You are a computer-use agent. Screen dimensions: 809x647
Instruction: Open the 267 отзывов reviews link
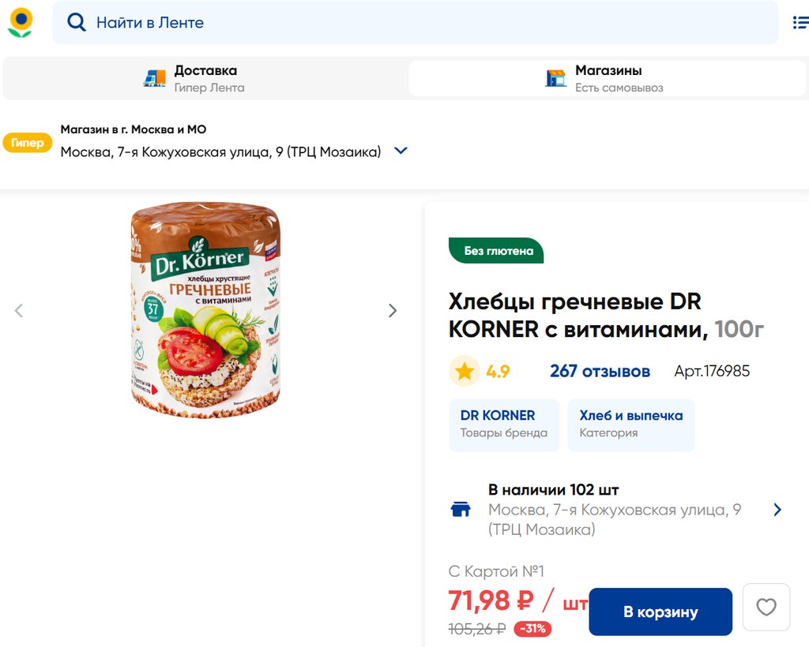600,371
